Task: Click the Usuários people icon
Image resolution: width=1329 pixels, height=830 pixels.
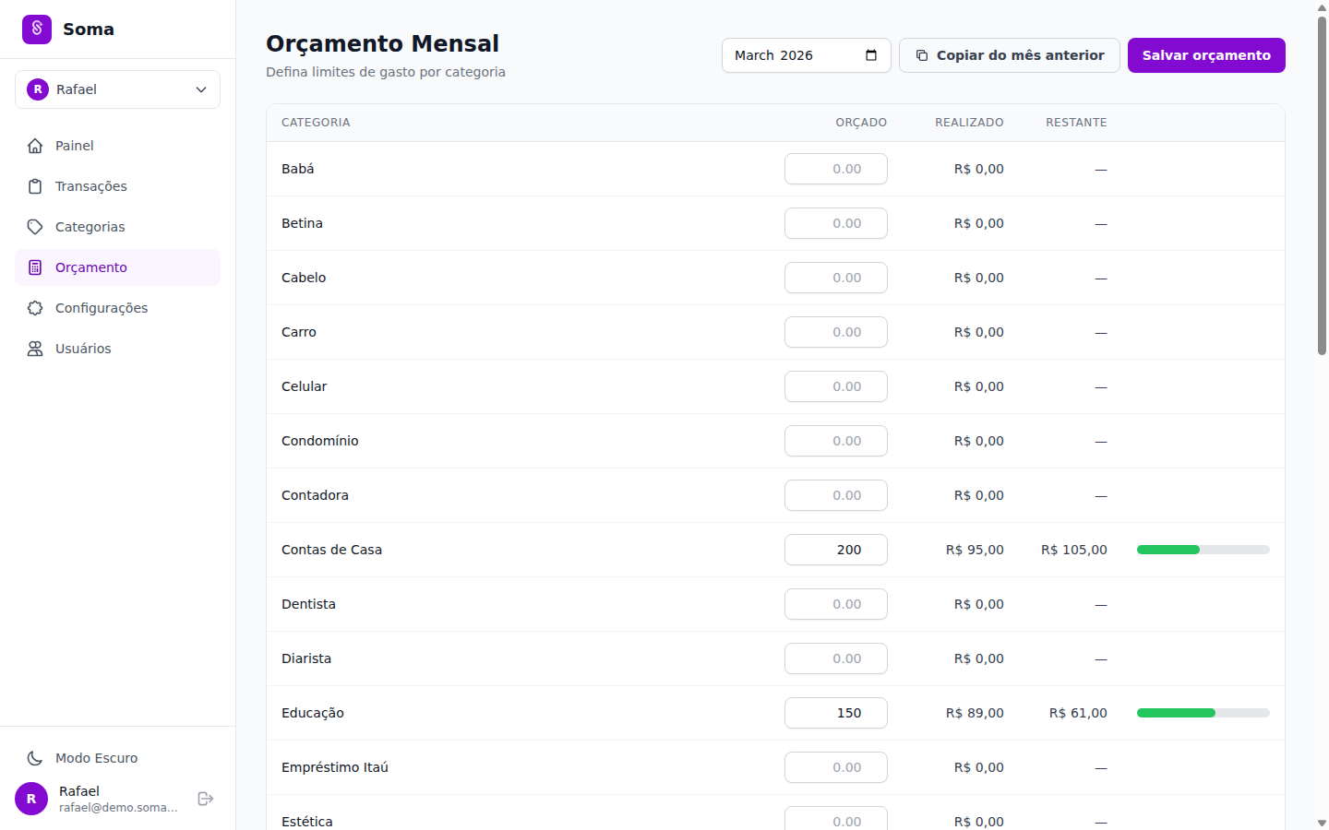Action: pos(35,348)
